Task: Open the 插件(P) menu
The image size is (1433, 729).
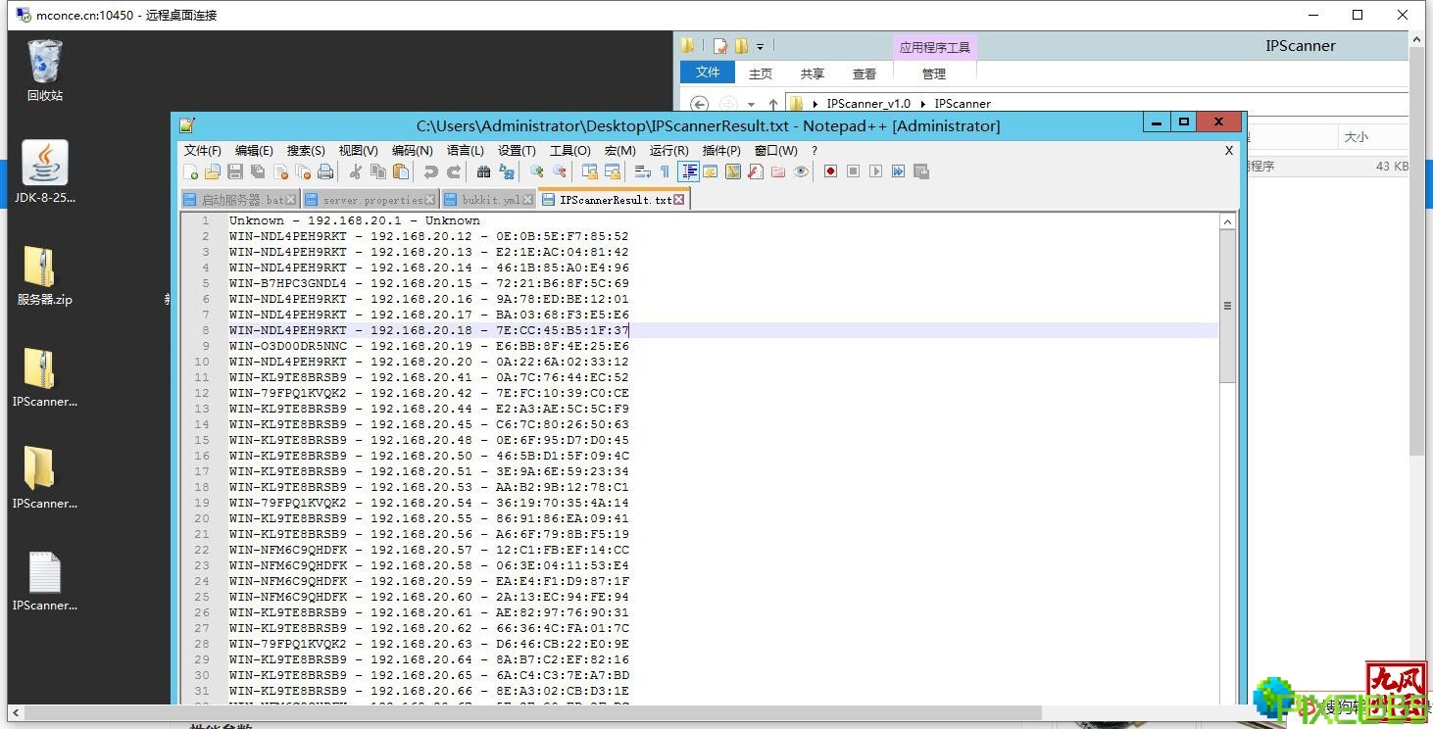Action: tap(721, 150)
